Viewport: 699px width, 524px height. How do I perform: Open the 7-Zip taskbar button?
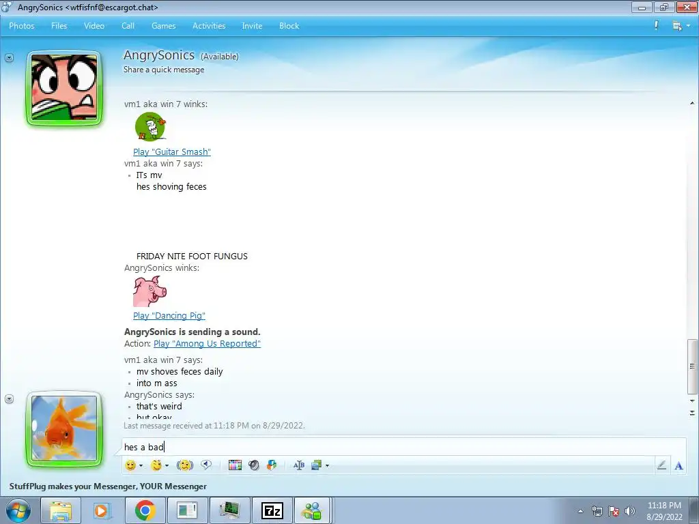point(272,510)
